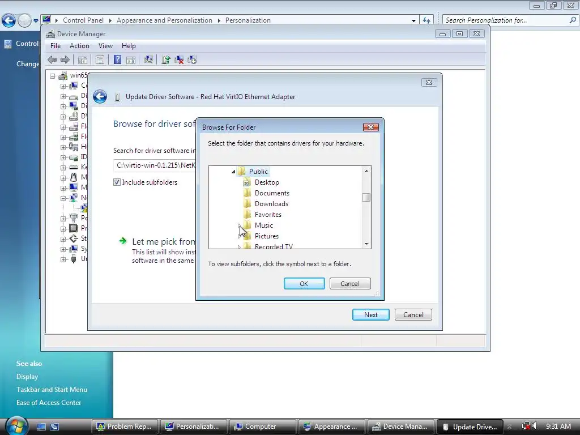Viewport: 580px width, 435px height.
Task: Expand the Processors node plus sign
Action: 63,229
